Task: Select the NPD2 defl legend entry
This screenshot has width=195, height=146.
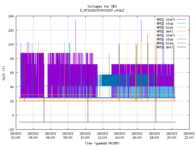Action: click(165, 31)
